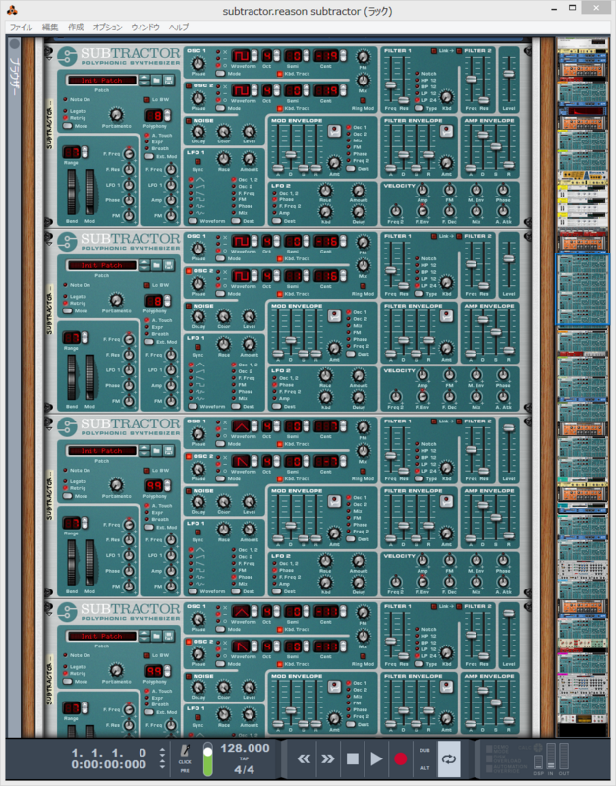The height and width of the screenshot is (786, 616).
Task: Click Legato/Retrig Mode button on top Subtractor
Action: click(x=68, y=126)
